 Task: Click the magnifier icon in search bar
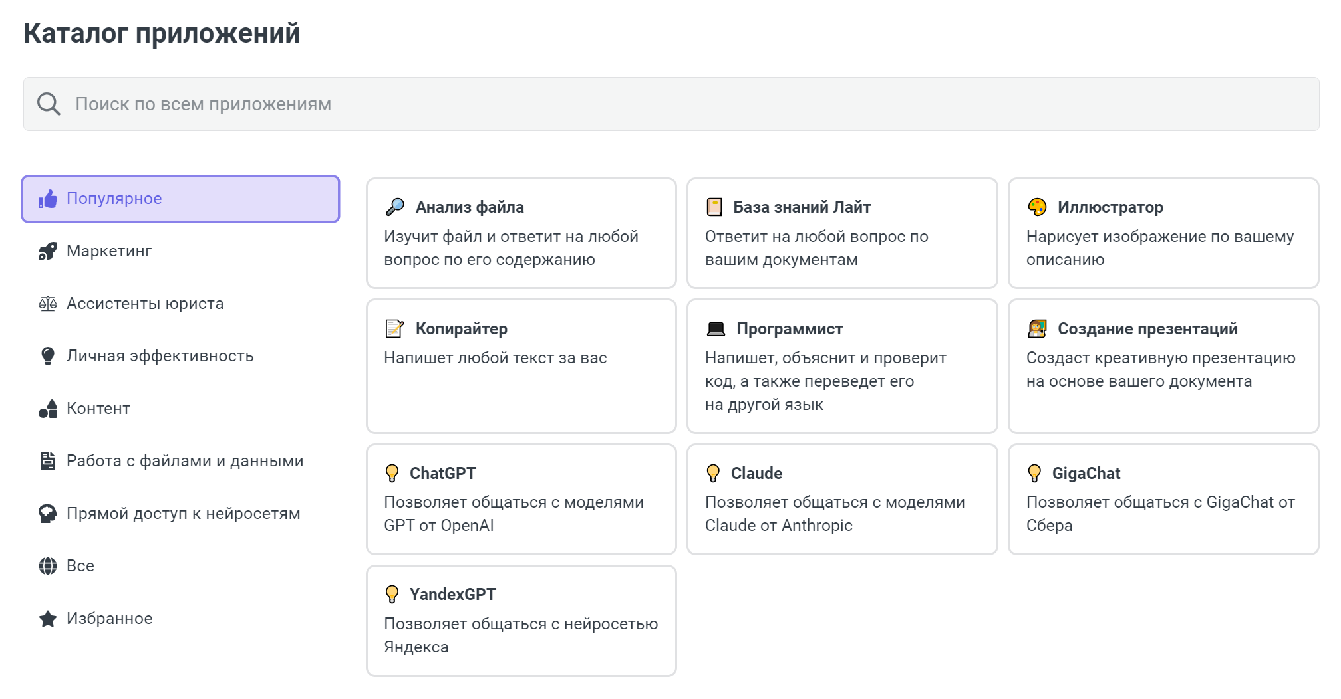click(x=49, y=104)
